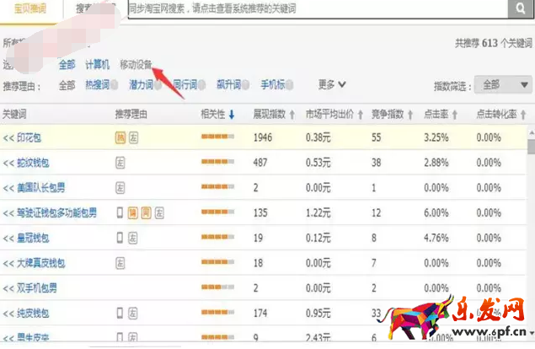Screen dimensions: 535x349
Task: Click the relevance bar for 双手机包男
Action: pos(217,287)
